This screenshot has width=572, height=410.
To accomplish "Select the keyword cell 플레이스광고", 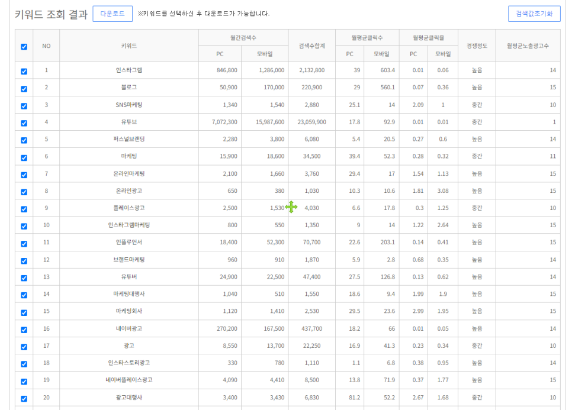I will [x=129, y=208].
